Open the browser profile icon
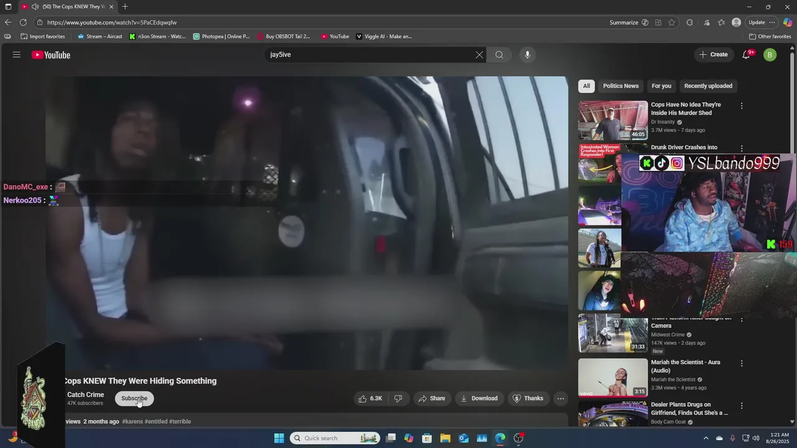Viewport: 797px width, 448px height. 737,22
